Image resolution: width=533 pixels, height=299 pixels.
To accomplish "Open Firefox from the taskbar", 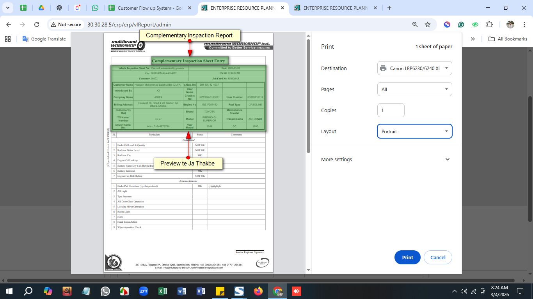I will (258, 291).
